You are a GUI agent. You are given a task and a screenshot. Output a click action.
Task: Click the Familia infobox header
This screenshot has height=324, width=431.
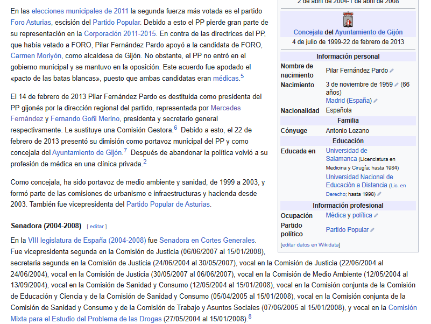click(x=348, y=121)
